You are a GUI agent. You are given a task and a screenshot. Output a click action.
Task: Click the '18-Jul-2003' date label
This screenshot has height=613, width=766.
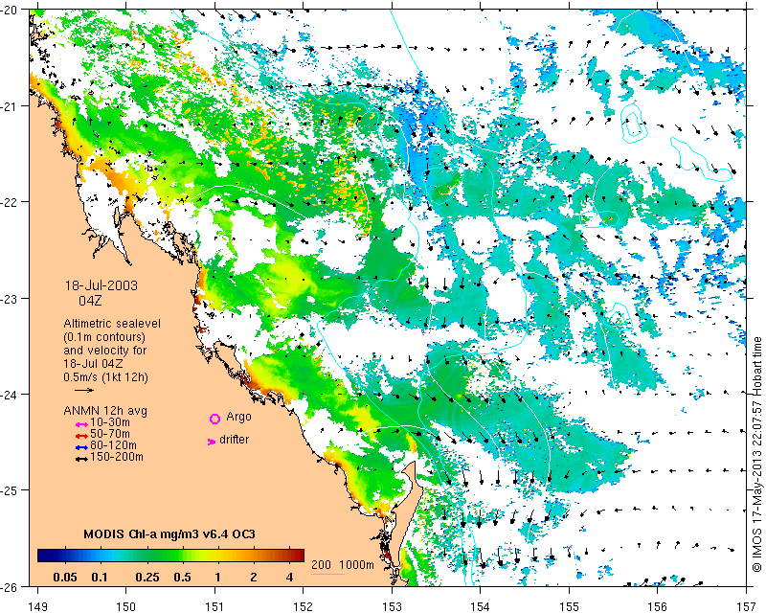pyautogui.click(x=101, y=285)
